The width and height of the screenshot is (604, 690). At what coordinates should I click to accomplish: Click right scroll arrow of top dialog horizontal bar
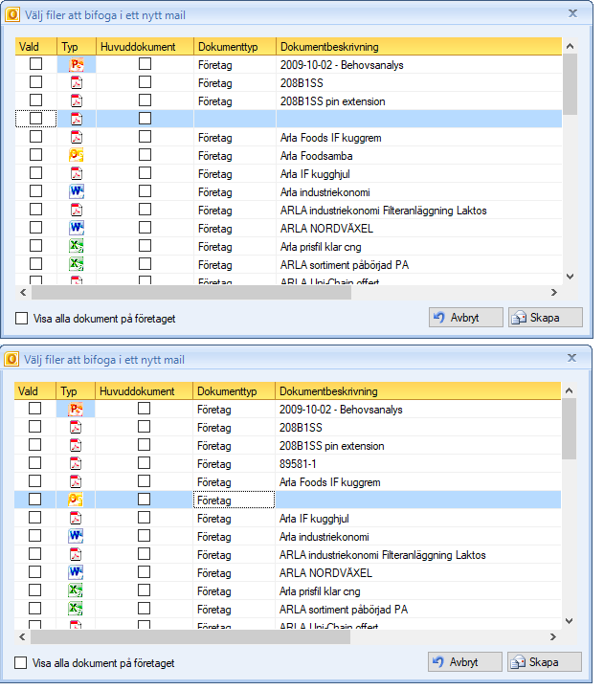pos(554,292)
